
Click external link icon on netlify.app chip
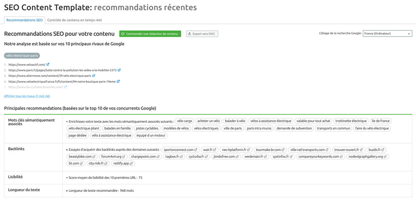(x=131, y=163)
